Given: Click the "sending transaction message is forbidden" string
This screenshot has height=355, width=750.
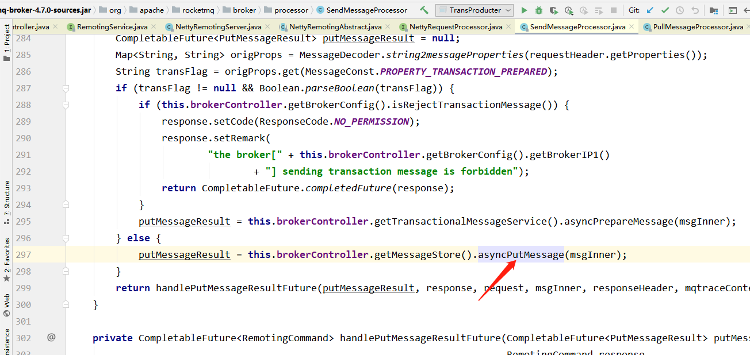Looking at the screenshot, I should tap(392, 171).
